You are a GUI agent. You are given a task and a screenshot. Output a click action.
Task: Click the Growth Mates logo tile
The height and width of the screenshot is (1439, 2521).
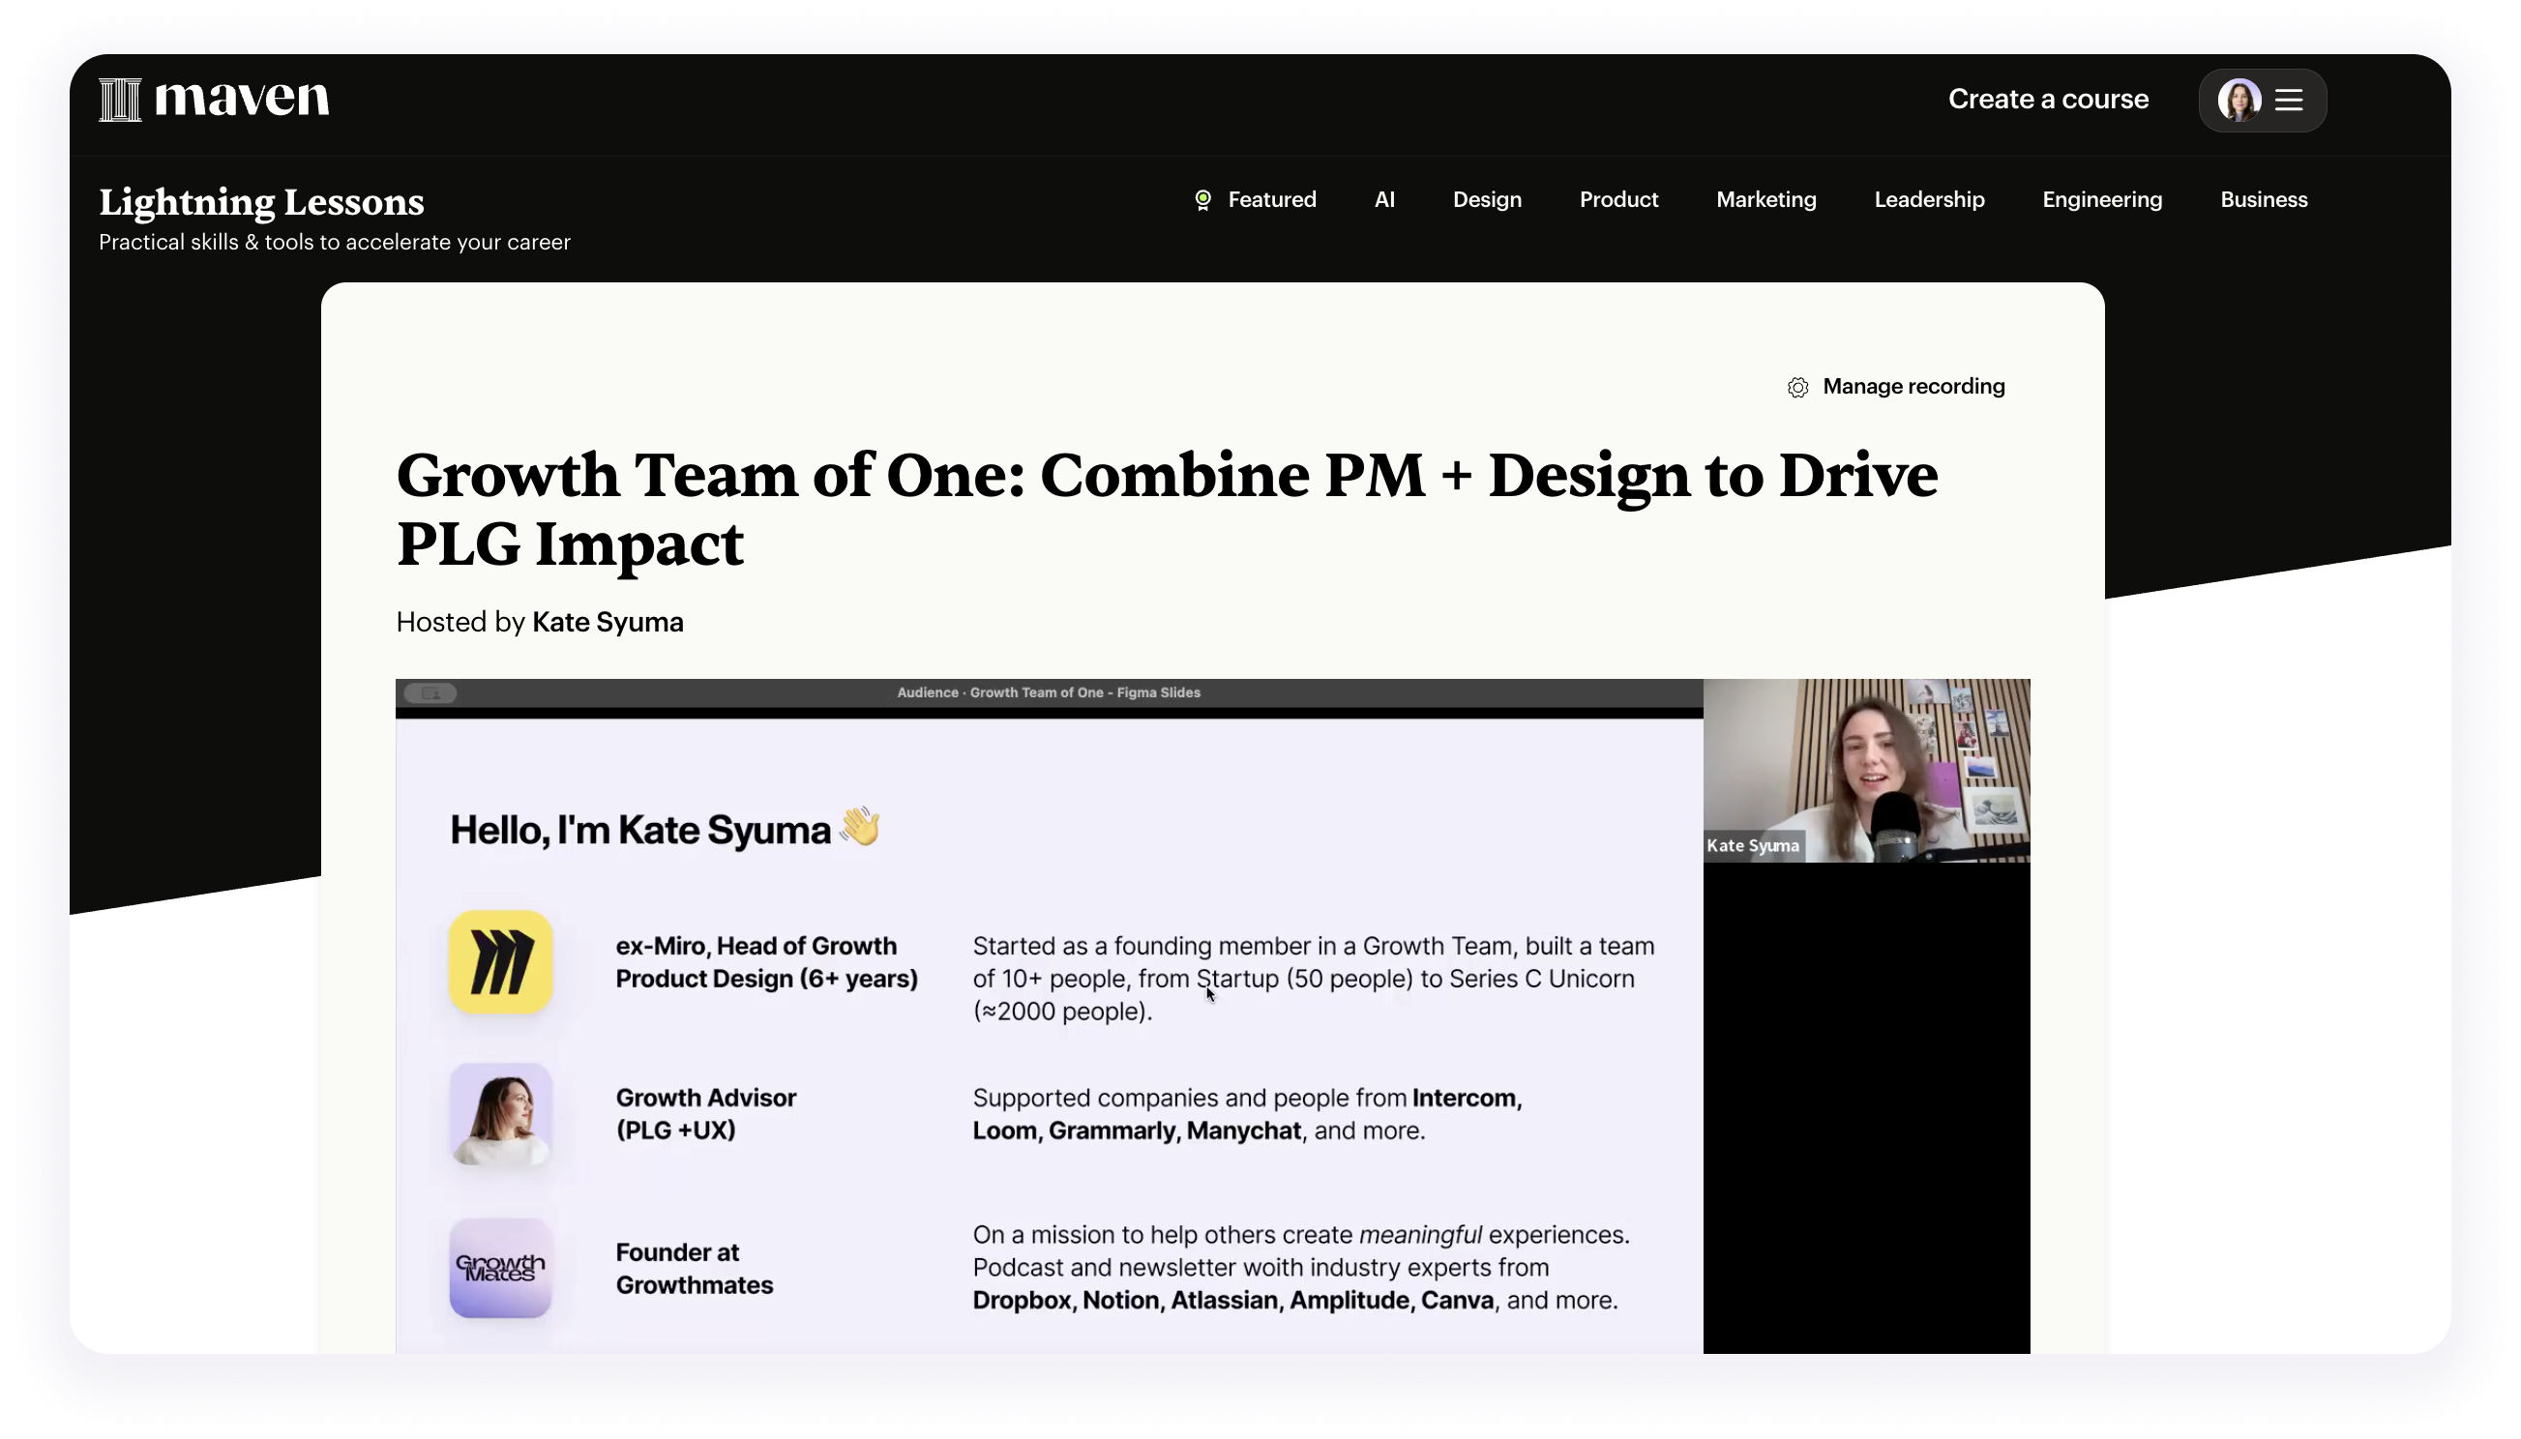point(500,1268)
